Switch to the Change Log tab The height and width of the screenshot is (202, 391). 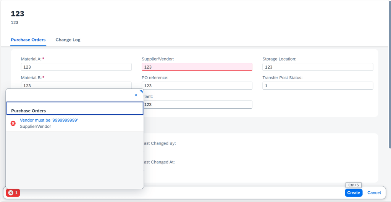click(x=68, y=40)
